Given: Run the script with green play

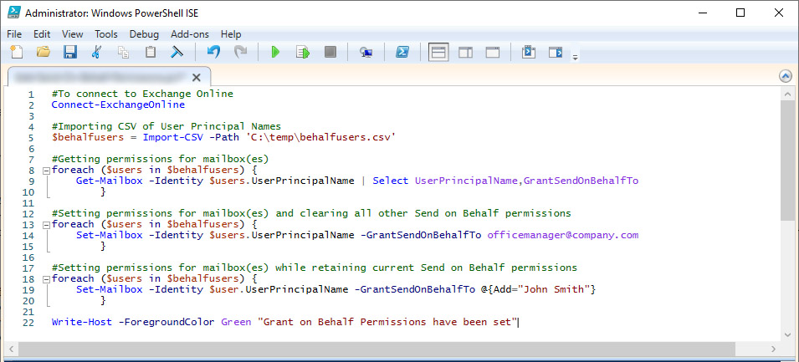Looking at the screenshot, I should pos(275,52).
